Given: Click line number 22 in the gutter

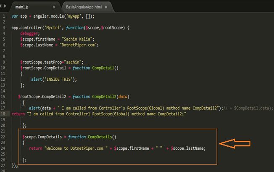Looking at the screenshot, I should coord(3,137).
